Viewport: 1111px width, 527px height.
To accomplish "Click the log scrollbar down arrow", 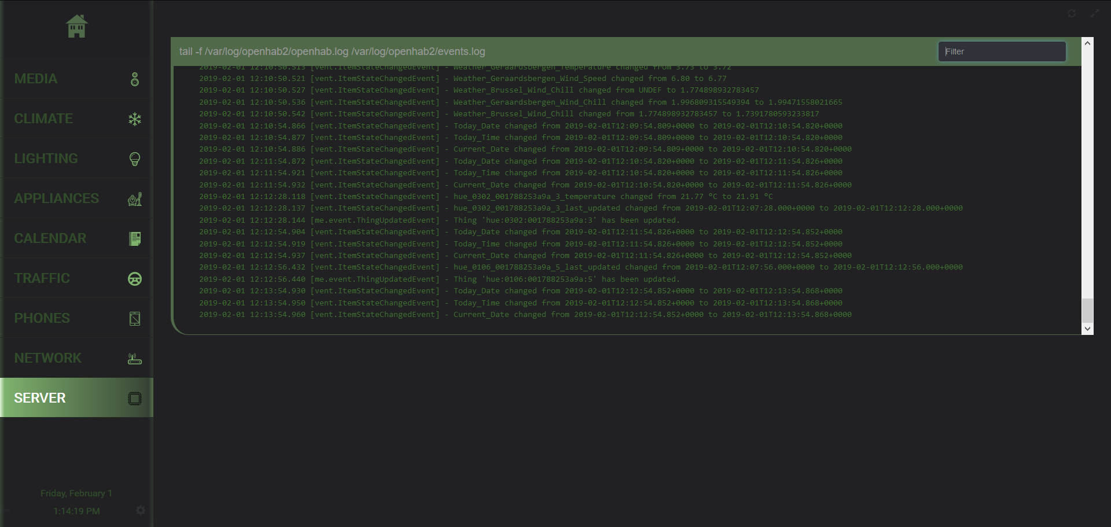I will pos(1087,329).
